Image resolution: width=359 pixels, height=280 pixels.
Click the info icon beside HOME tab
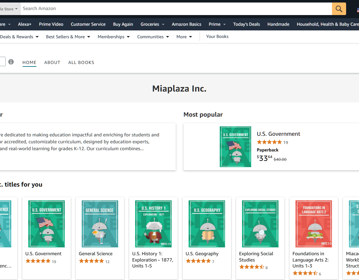(11, 62)
